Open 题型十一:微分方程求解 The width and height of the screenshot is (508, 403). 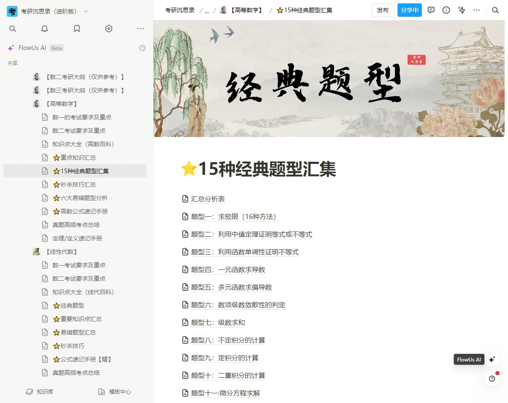pyautogui.click(x=226, y=393)
